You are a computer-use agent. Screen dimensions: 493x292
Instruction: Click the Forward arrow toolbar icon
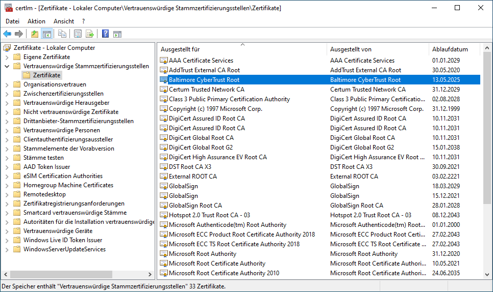(x=19, y=34)
